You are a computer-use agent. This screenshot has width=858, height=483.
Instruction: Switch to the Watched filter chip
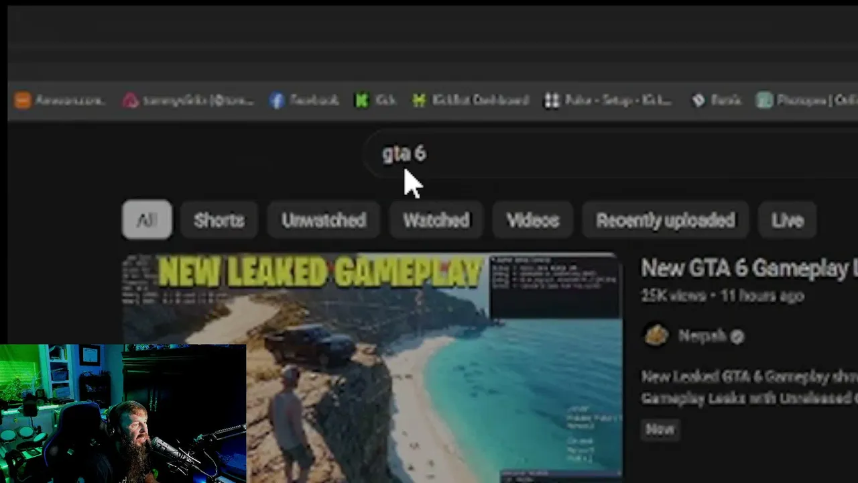click(436, 220)
